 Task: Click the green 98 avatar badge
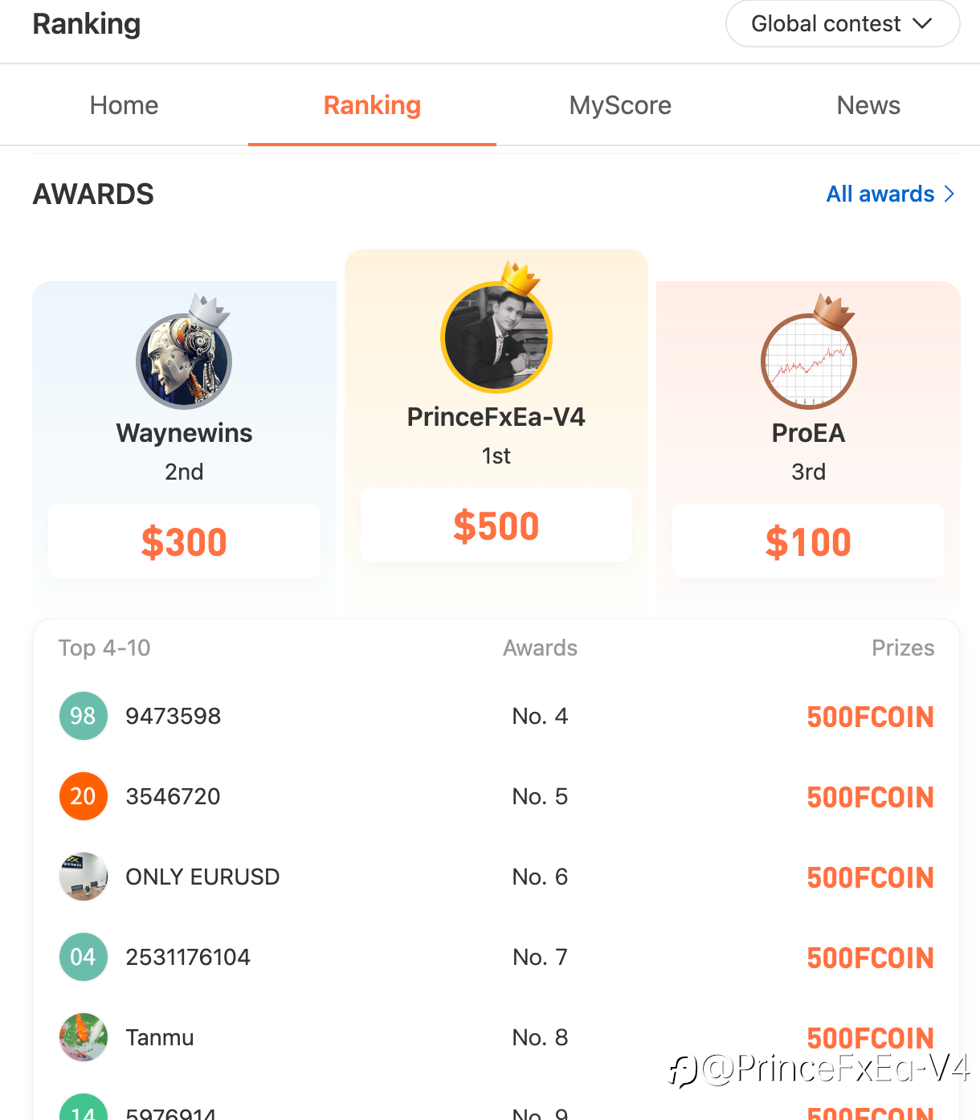pyautogui.click(x=84, y=716)
